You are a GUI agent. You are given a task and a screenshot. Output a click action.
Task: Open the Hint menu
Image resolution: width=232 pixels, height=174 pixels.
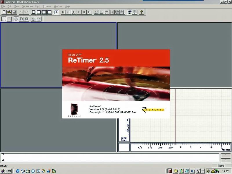tap(37, 6)
